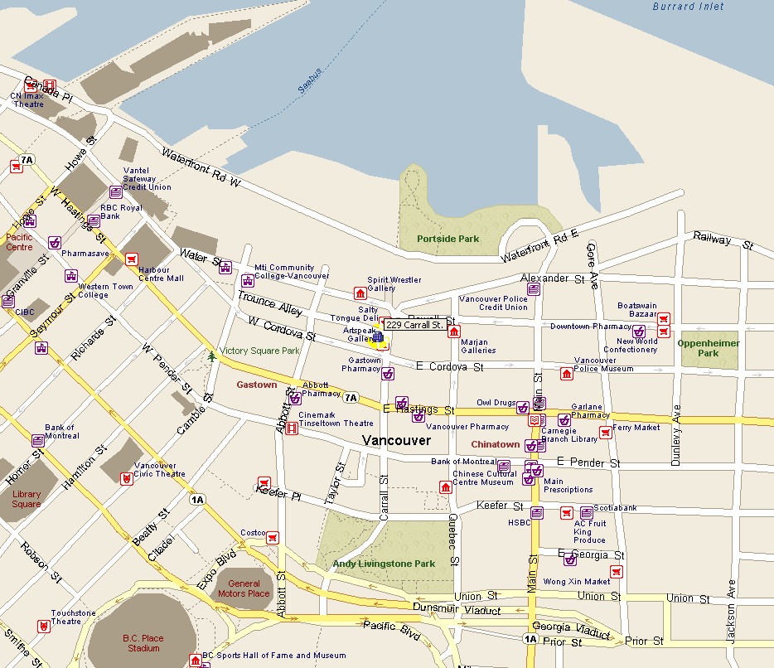The width and height of the screenshot is (774, 668).
Task: Click the Gastown neighbourhood label
Action: click(x=257, y=385)
